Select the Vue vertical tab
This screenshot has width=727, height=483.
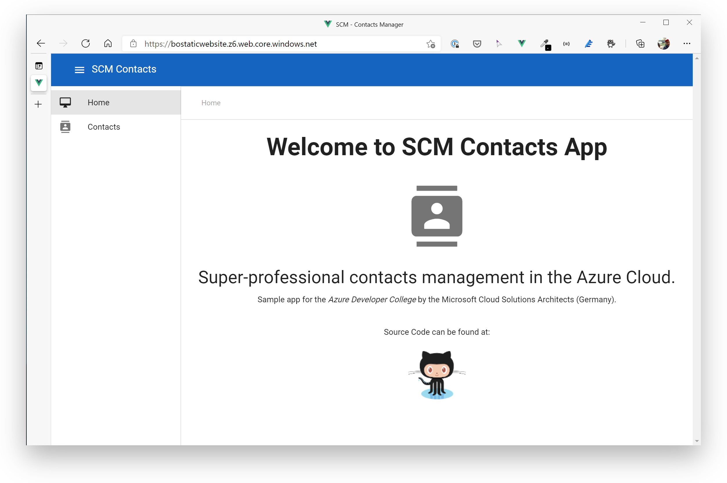tap(39, 83)
